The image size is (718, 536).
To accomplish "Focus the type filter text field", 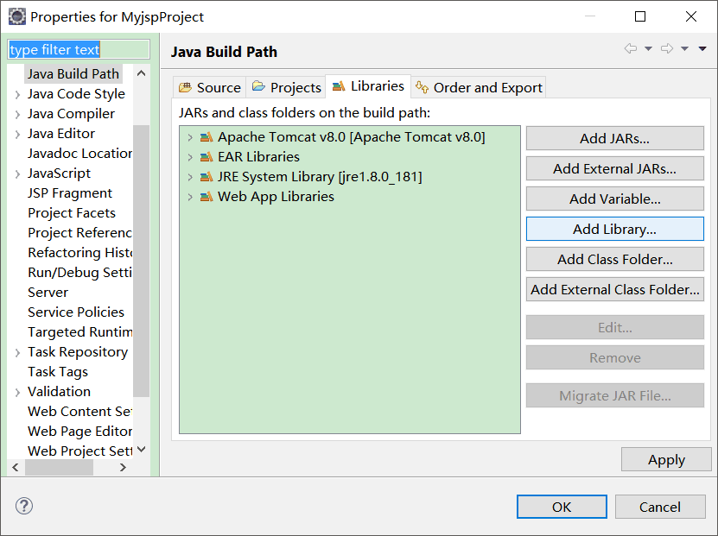I will 79,50.
